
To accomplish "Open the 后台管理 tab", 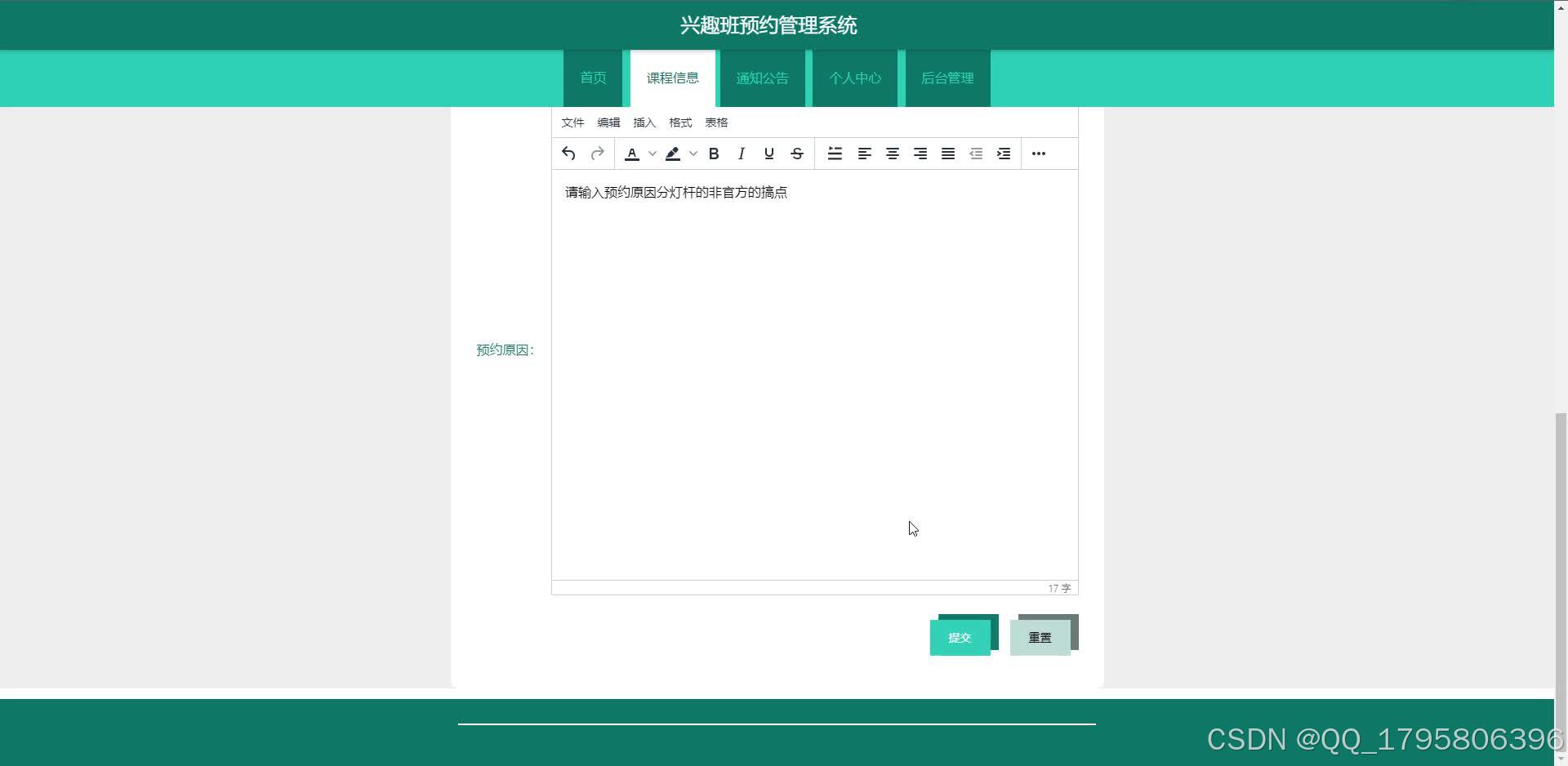I will click(x=947, y=78).
